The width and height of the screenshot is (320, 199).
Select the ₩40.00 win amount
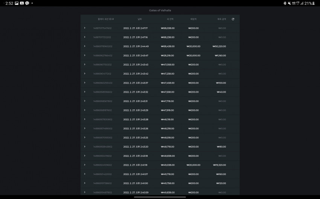tap(221, 92)
